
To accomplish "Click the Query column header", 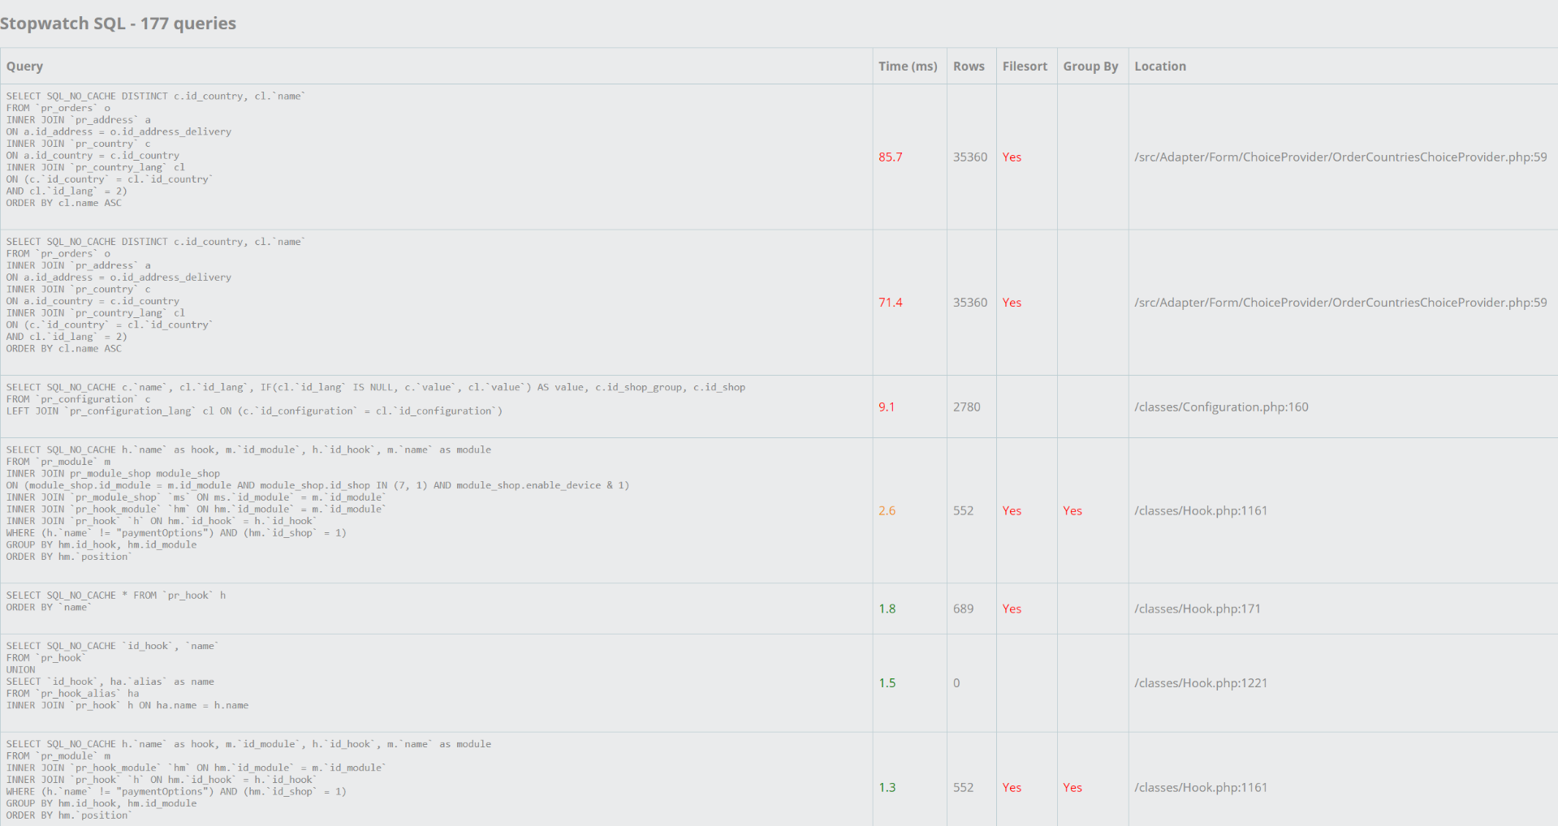I will pyautogui.click(x=24, y=67).
